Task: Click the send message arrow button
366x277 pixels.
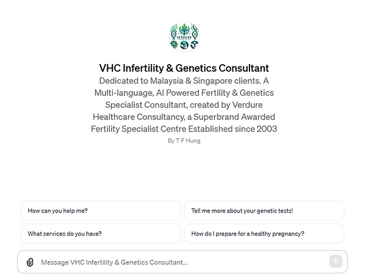Action: [x=335, y=261]
